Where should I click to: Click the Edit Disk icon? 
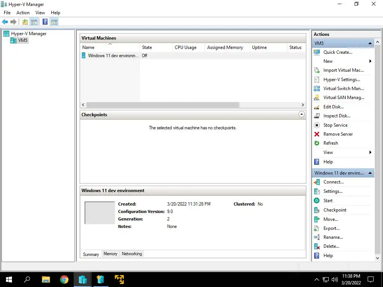tap(317, 107)
